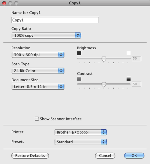Open the Presets Standard dropdown
Screen dimensions: 150x164
point(81,142)
